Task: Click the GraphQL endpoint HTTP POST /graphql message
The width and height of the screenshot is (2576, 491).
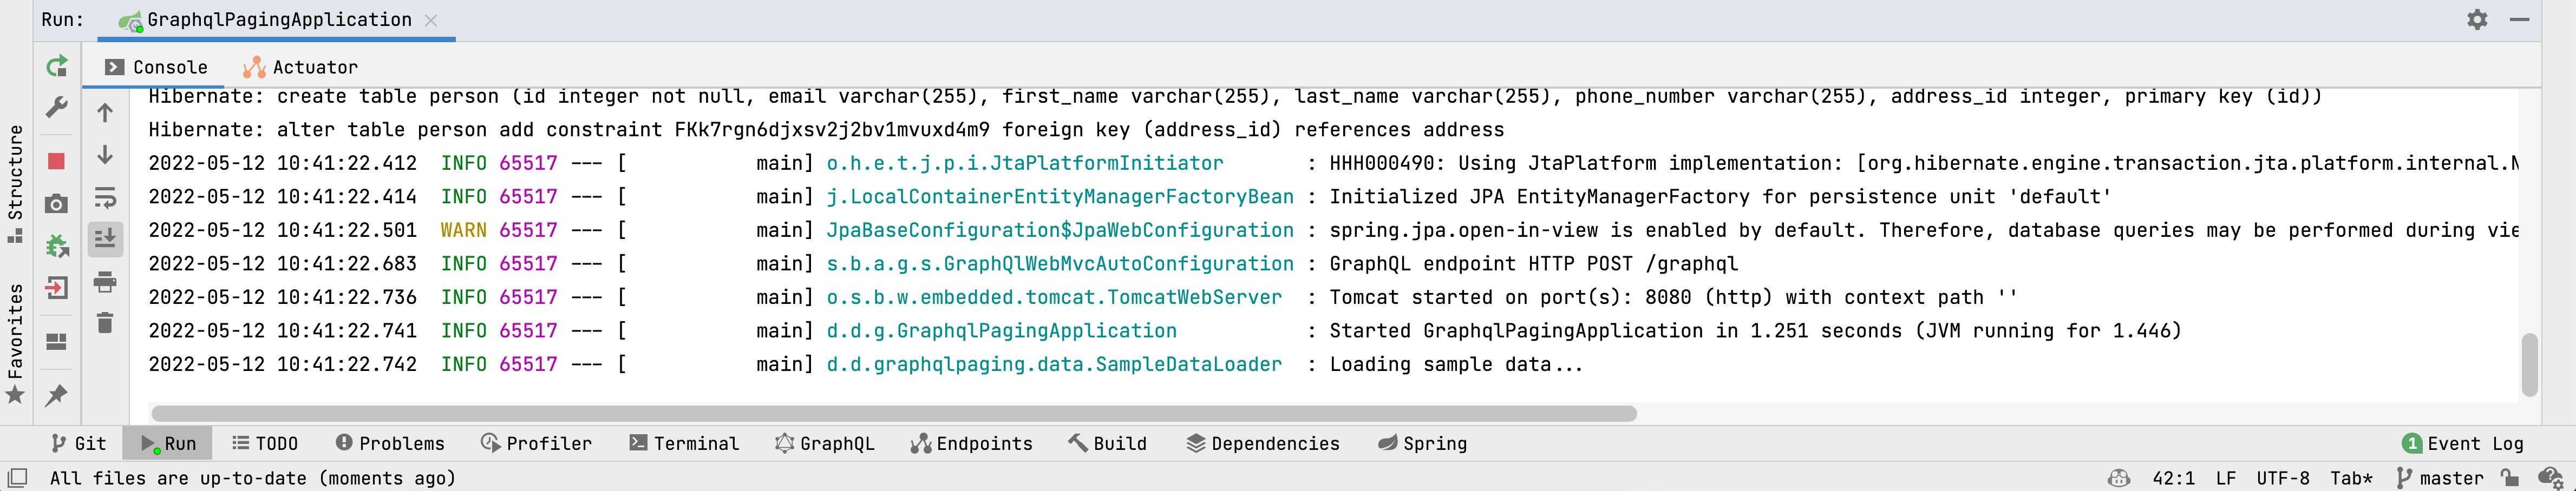Action: 1534,263
